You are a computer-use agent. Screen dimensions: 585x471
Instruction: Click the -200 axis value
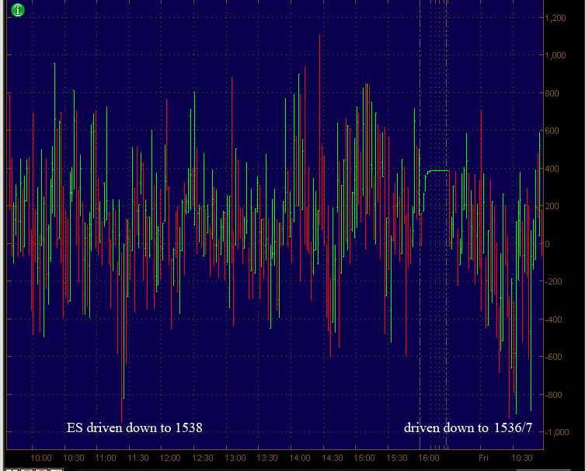pos(553,281)
